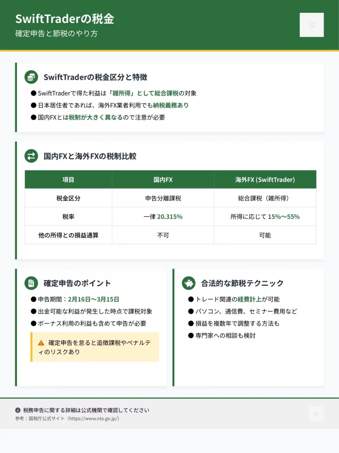This screenshot has width=339, height=453.
Task: Click the highlighted 納税義務あり text
Action: [171, 105]
